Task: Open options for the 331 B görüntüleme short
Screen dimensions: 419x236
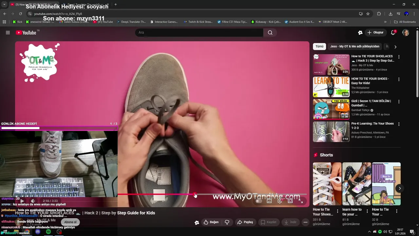Action: pyautogui.click(x=337, y=211)
